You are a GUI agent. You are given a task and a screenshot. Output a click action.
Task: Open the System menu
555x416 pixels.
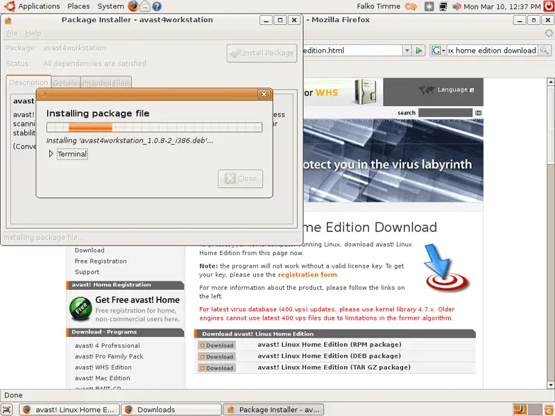click(110, 6)
